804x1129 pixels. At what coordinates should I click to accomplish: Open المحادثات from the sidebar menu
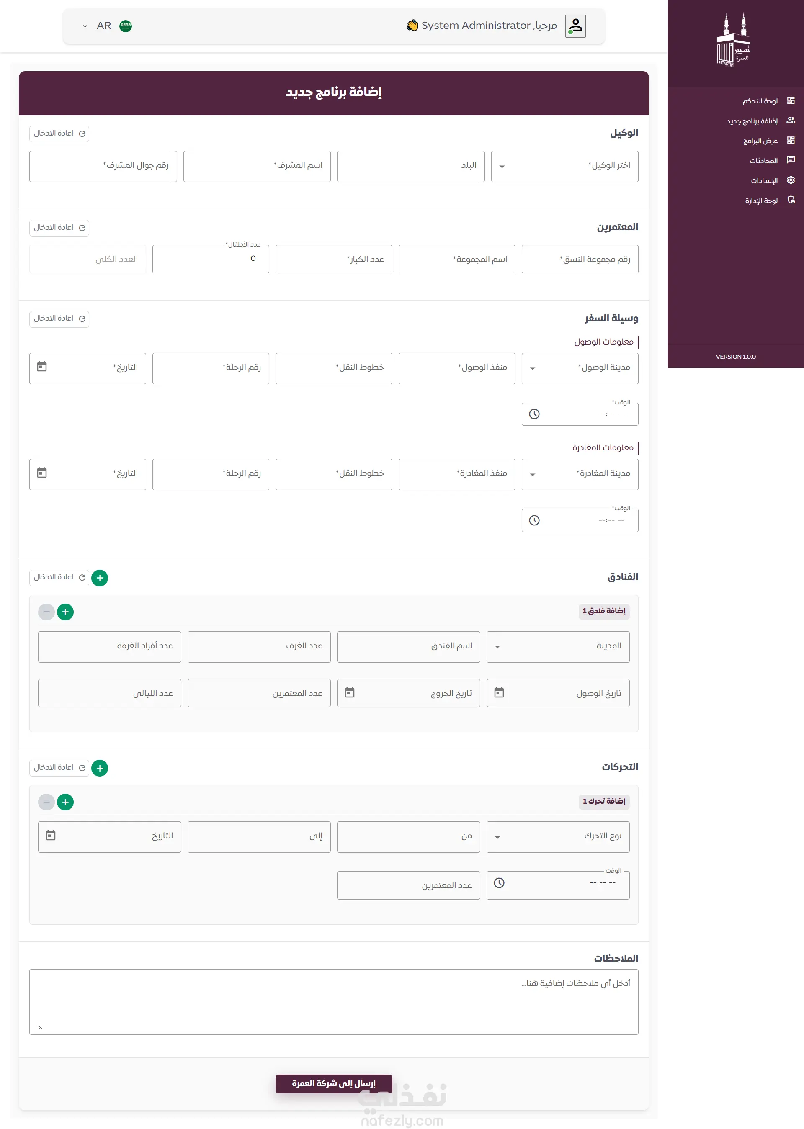pos(763,160)
